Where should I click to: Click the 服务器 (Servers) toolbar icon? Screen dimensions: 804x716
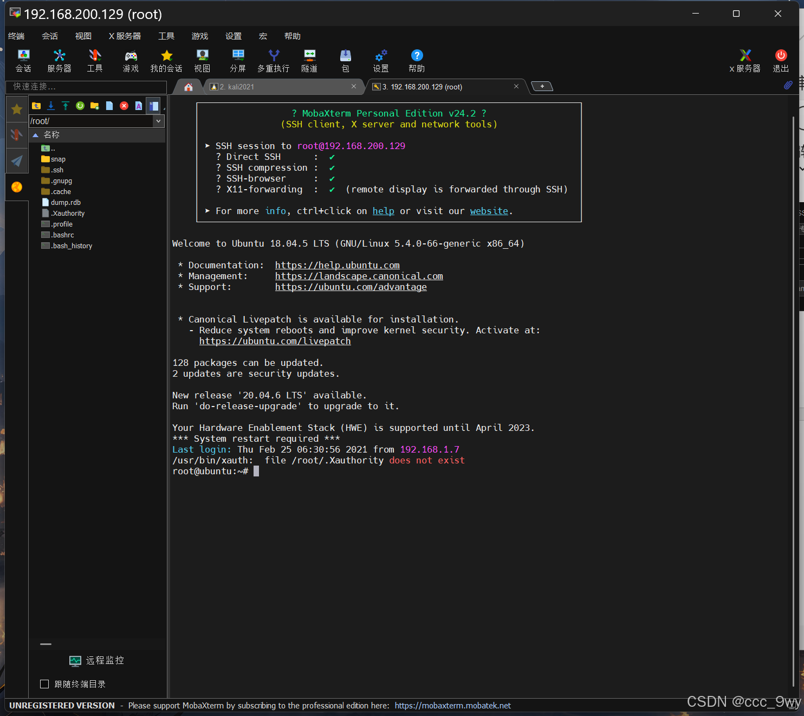(x=59, y=61)
